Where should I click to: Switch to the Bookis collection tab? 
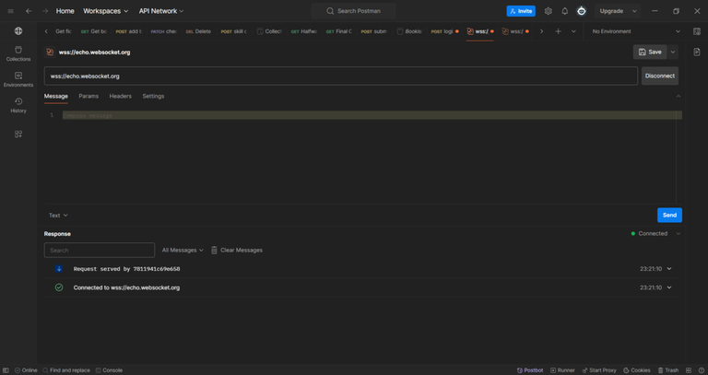pyautogui.click(x=409, y=31)
